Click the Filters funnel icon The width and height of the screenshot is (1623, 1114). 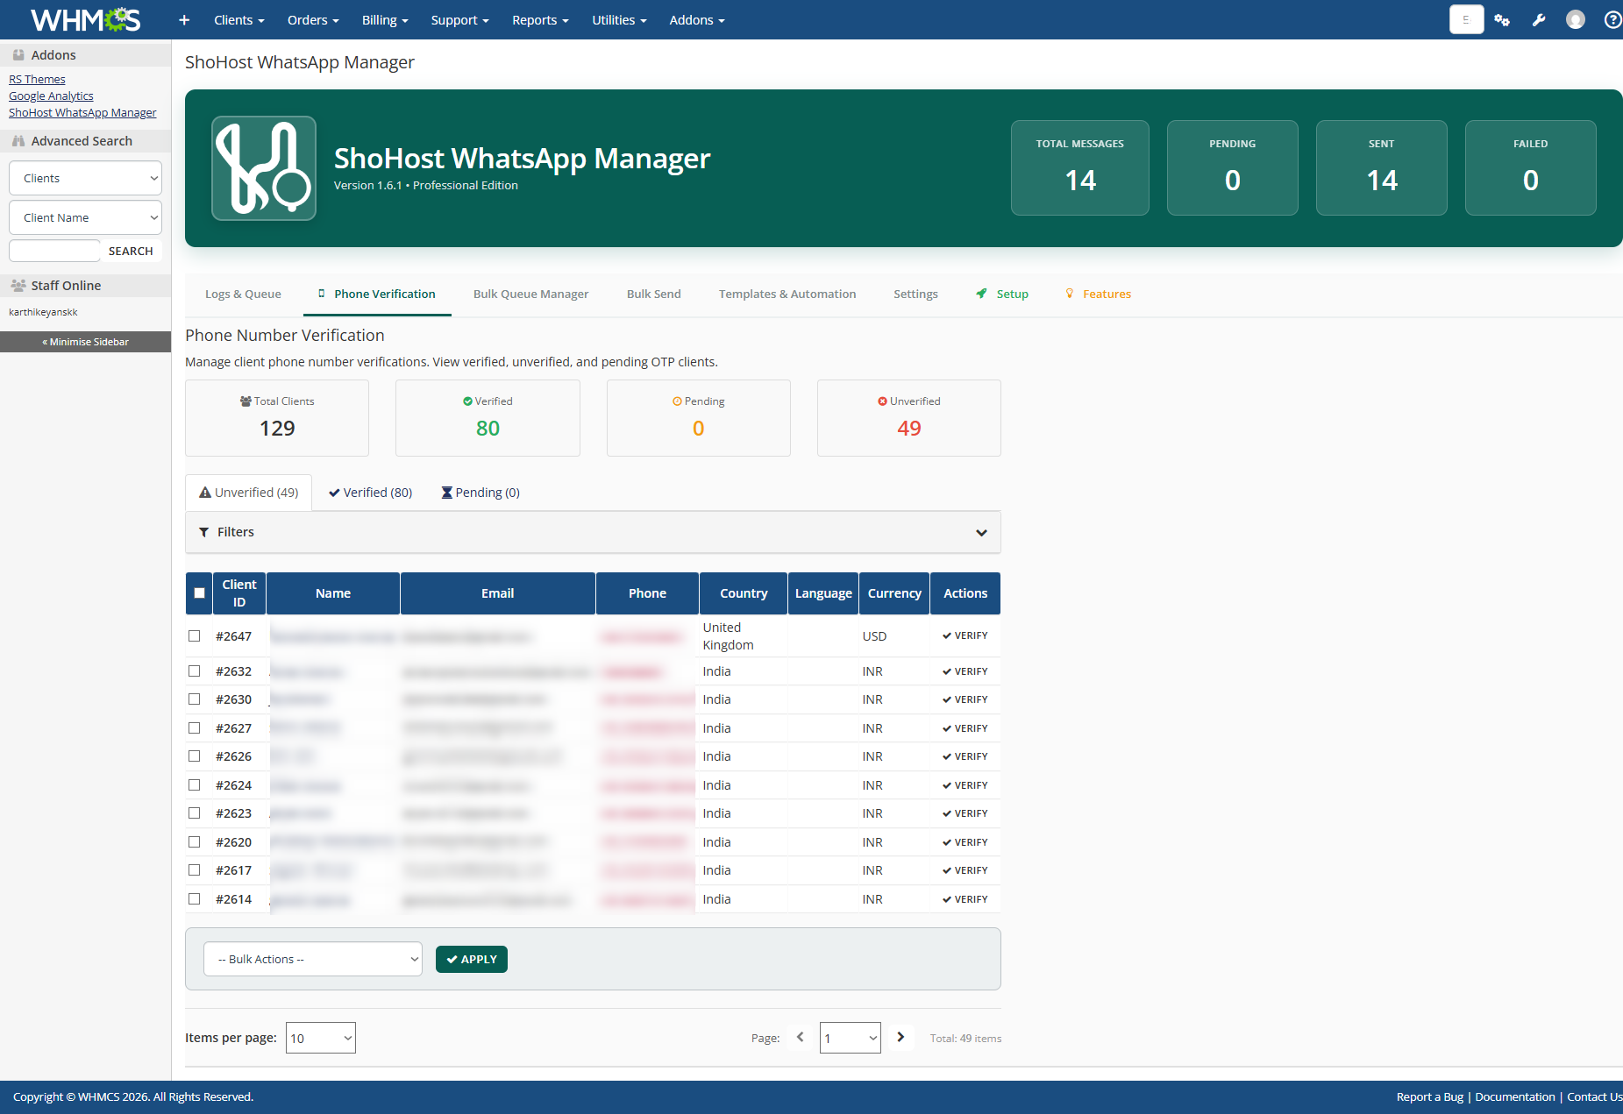tap(204, 532)
